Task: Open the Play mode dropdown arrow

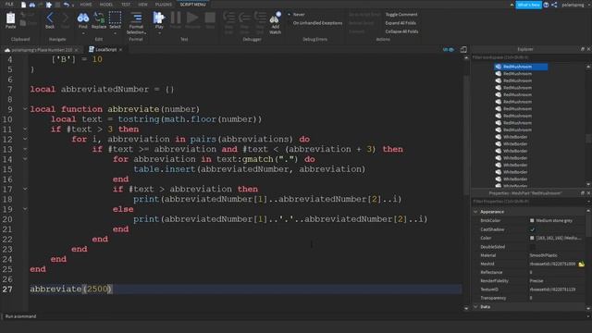Action: [x=159, y=33]
